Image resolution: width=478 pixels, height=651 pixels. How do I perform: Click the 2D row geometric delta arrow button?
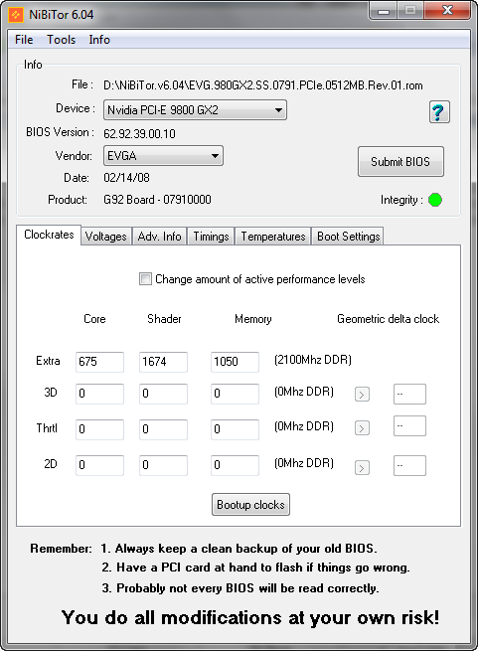pos(362,468)
